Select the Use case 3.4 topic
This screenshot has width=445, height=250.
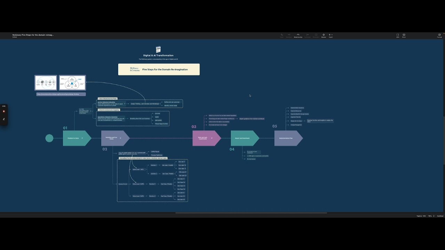tap(181, 189)
